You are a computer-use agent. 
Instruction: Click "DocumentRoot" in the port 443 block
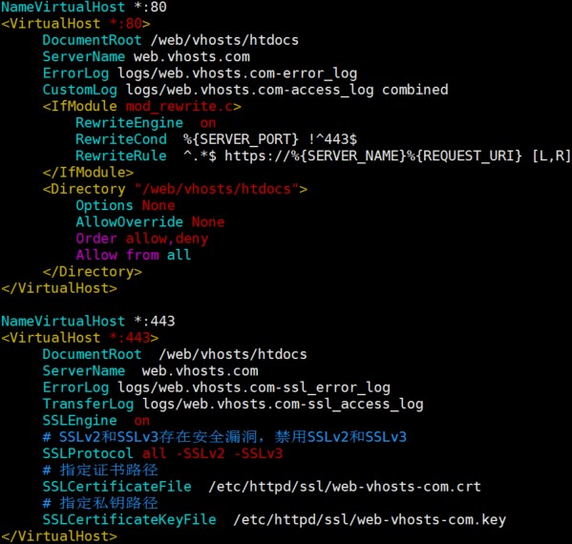click(x=92, y=354)
